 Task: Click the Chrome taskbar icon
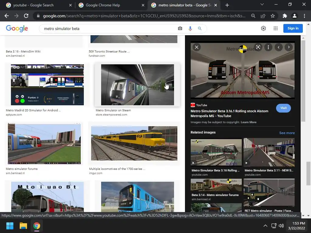click(x=37, y=226)
